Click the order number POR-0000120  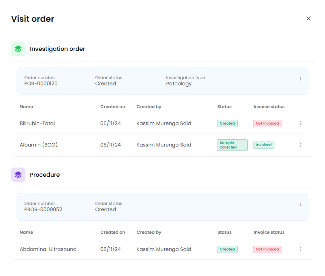(40, 84)
